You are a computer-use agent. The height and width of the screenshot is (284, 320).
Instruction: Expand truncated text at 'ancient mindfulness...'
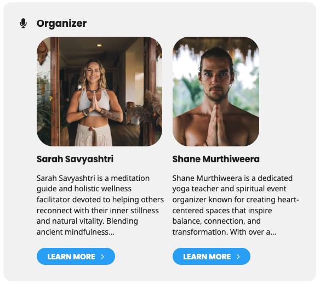[x=76, y=232]
